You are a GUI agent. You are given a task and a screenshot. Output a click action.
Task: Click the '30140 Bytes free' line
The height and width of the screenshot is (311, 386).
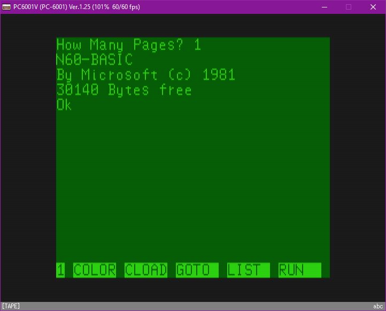[x=124, y=90]
